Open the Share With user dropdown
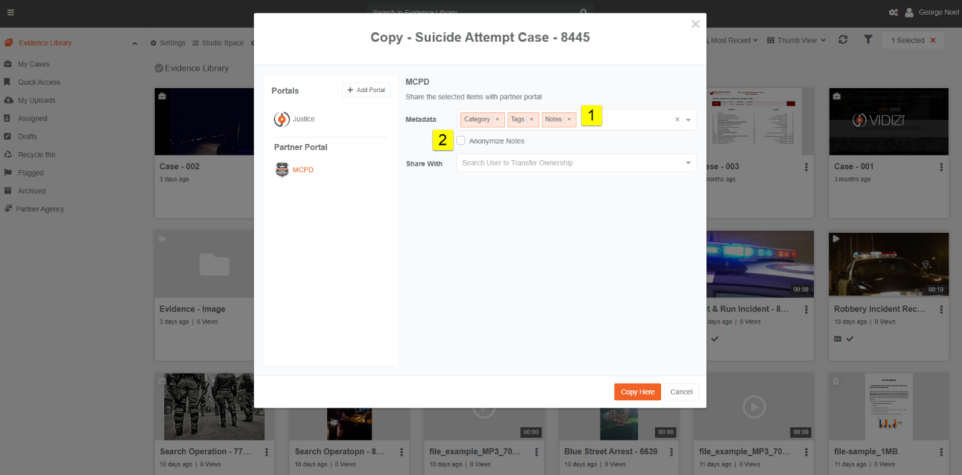The image size is (962, 475). (x=576, y=163)
